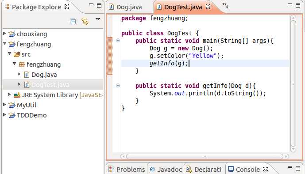Click println statement in getInfo method
Image resolution: width=305 pixels, height=174 pixels.
[x=208, y=93]
